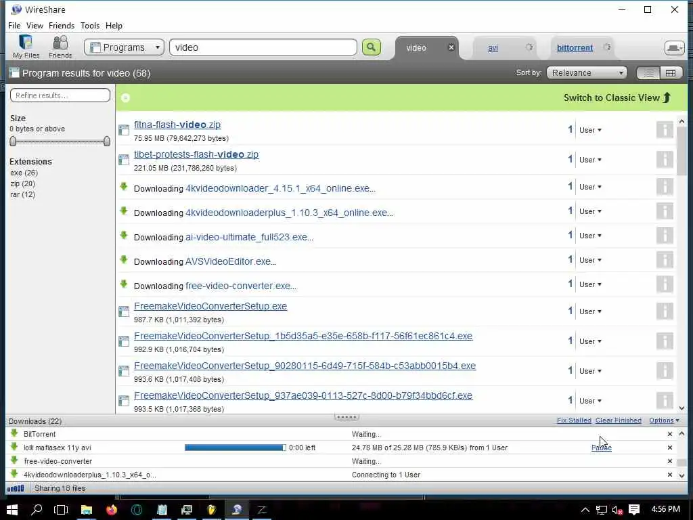
Task: Click Fix Stalled link
Action: (x=574, y=420)
